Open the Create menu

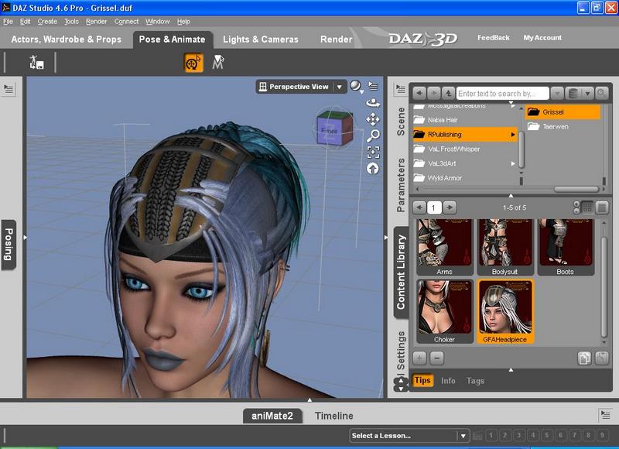point(47,22)
